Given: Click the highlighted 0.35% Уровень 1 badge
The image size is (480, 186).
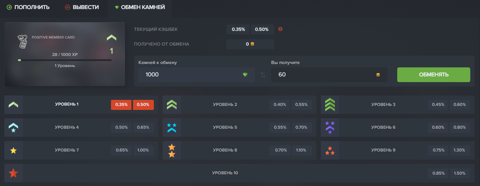Looking at the screenshot, I should point(121,105).
